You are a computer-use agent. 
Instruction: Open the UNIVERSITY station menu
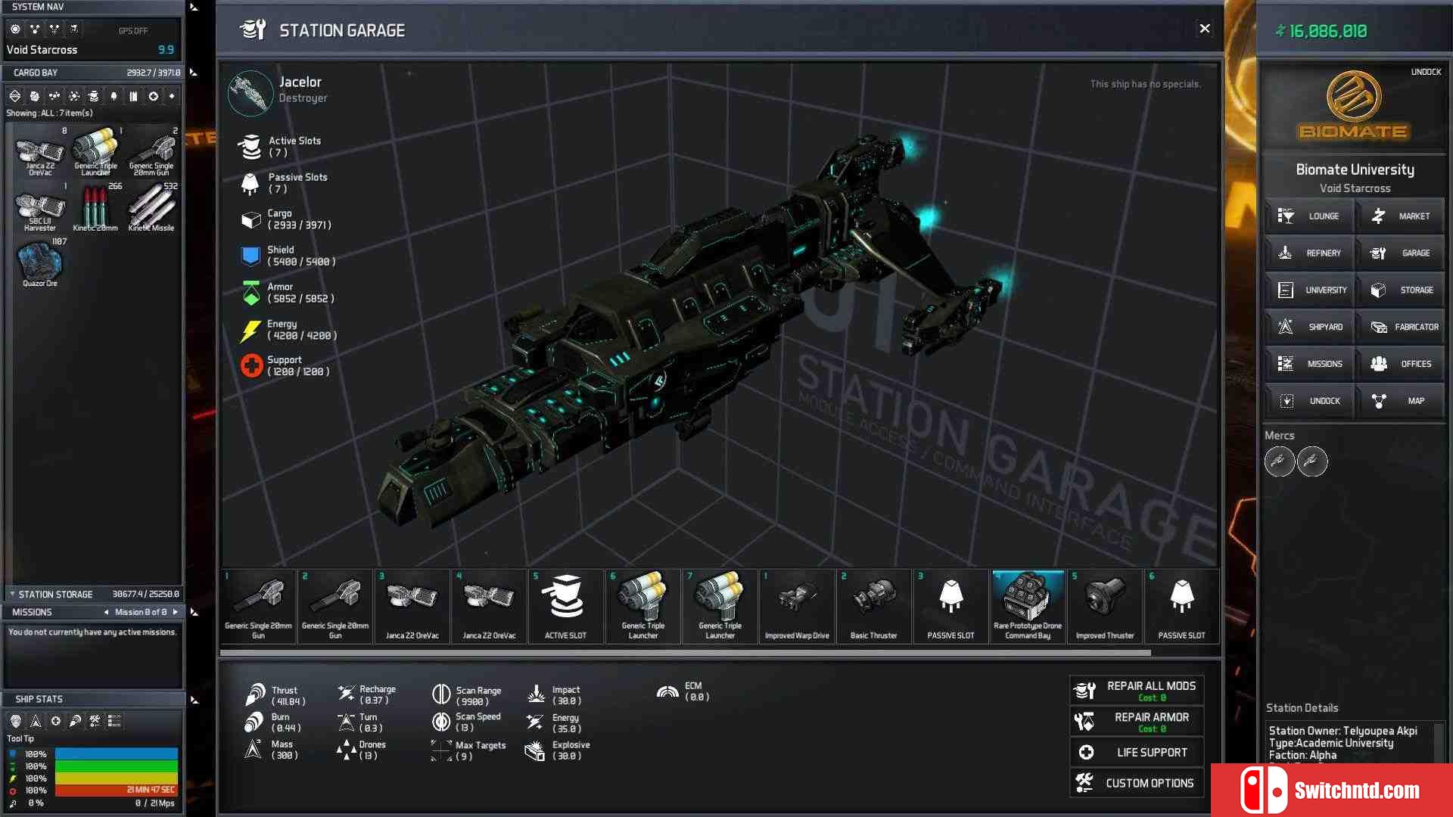[1309, 290]
